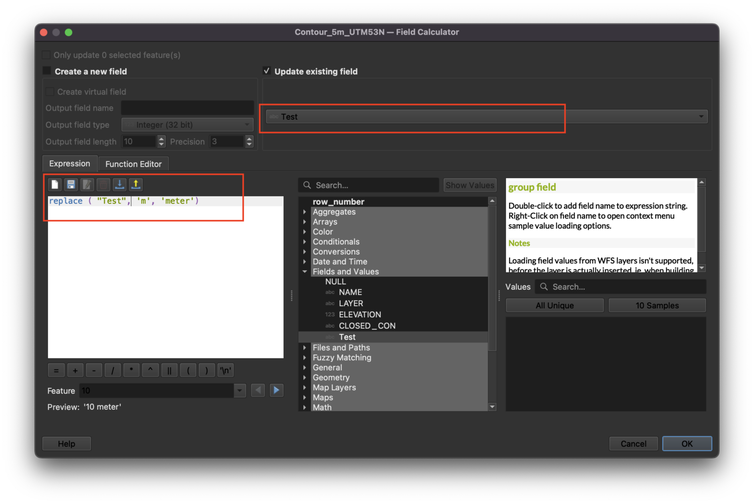Click the 10 Samples button
This screenshot has width=754, height=504.
point(657,305)
